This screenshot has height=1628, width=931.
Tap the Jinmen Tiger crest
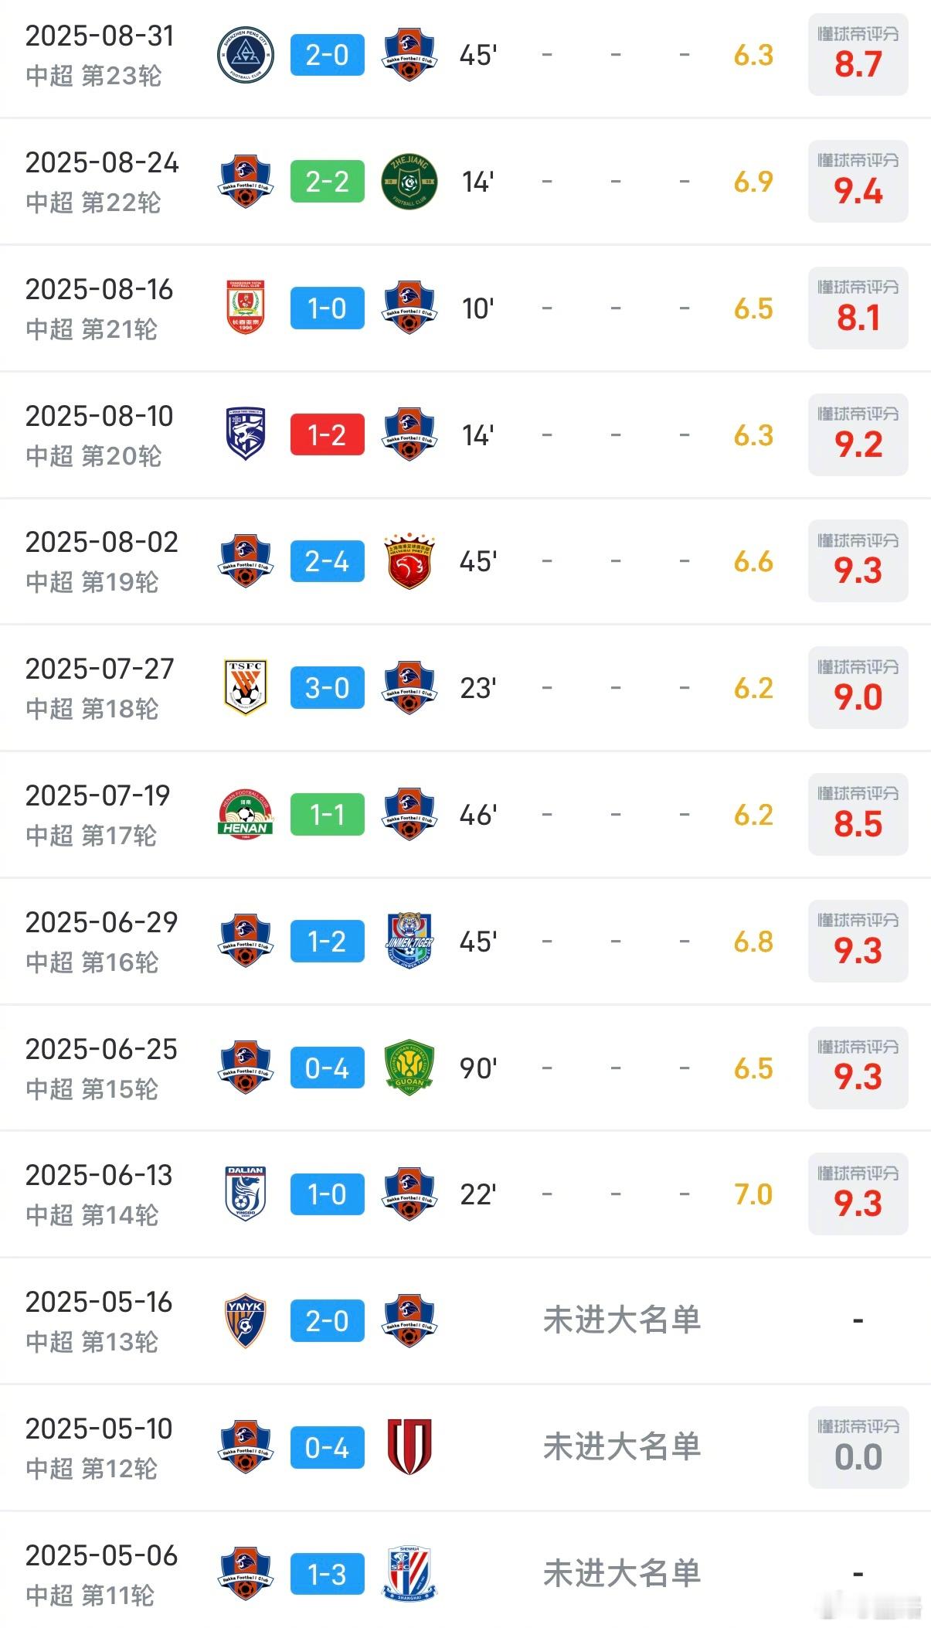(x=409, y=941)
